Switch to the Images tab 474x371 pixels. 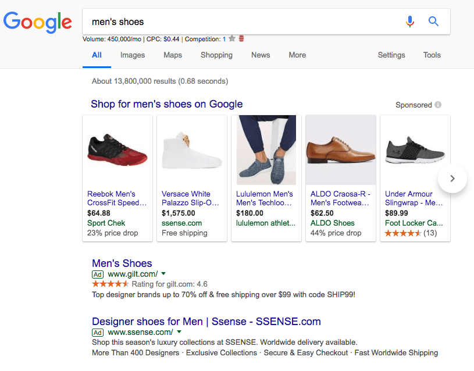pyautogui.click(x=133, y=55)
